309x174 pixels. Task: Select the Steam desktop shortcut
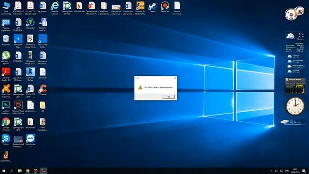pos(153,8)
